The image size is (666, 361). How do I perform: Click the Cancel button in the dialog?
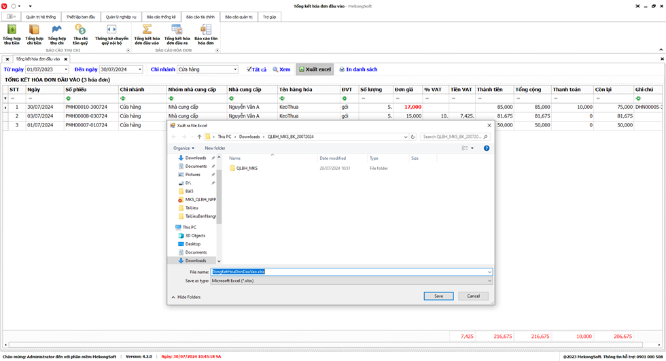pyautogui.click(x=473, y=296)
